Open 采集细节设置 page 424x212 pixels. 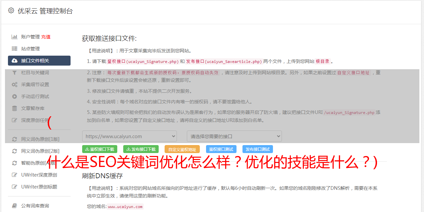[x=35, y=84]
